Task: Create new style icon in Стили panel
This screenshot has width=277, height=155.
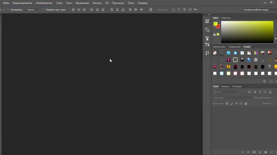Action: 271,81
